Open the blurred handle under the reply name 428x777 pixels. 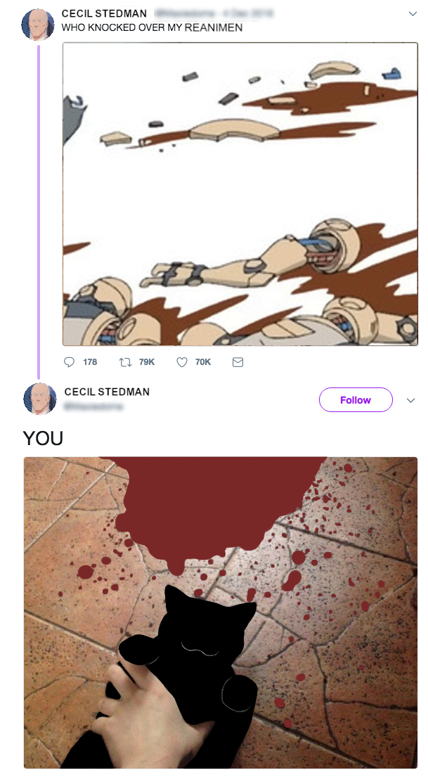tap(94, 406)
